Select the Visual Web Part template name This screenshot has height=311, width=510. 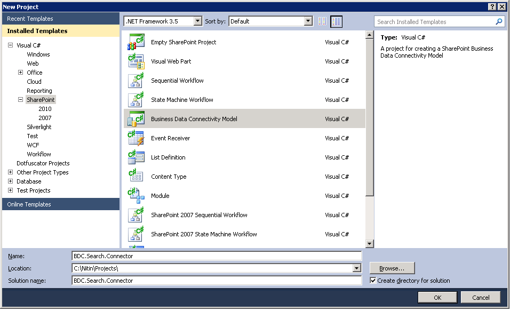pos(171,61)
